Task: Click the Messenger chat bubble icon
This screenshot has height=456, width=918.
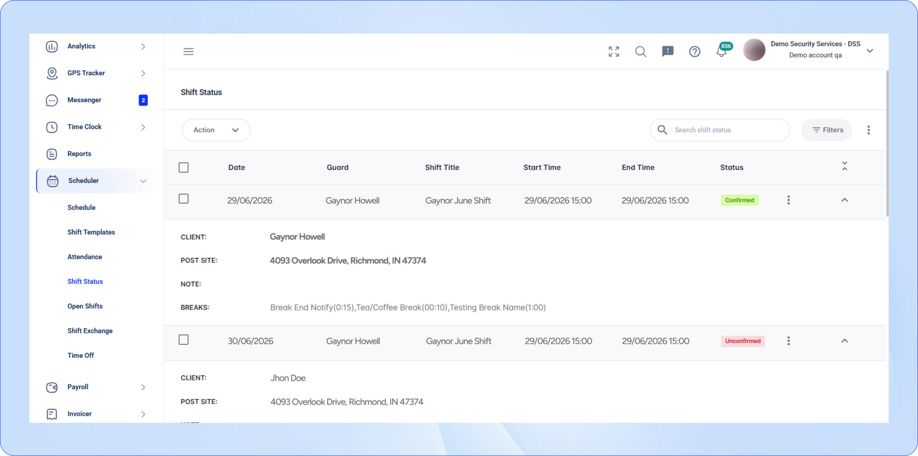Action: click(52, 100)
